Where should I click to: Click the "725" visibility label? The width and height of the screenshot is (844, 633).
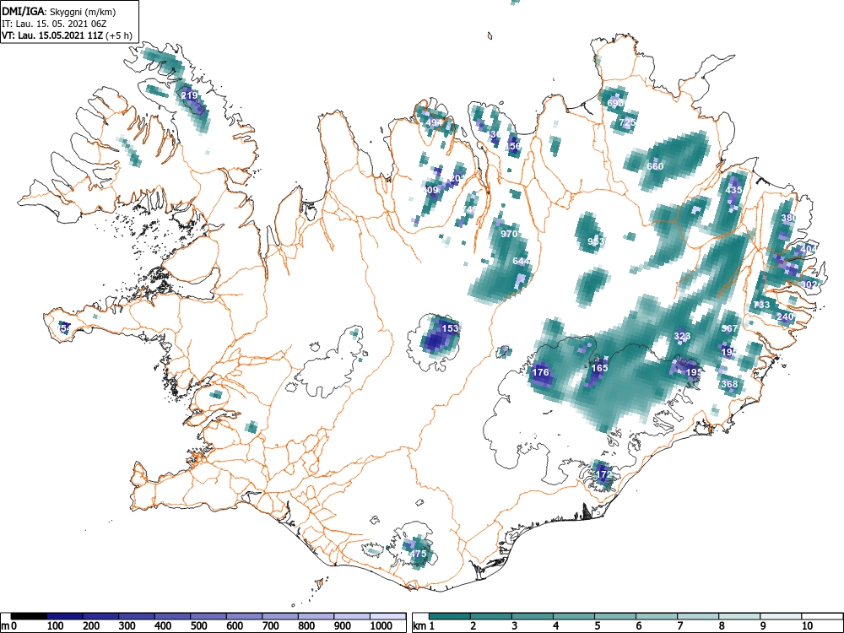click(628, 122)
